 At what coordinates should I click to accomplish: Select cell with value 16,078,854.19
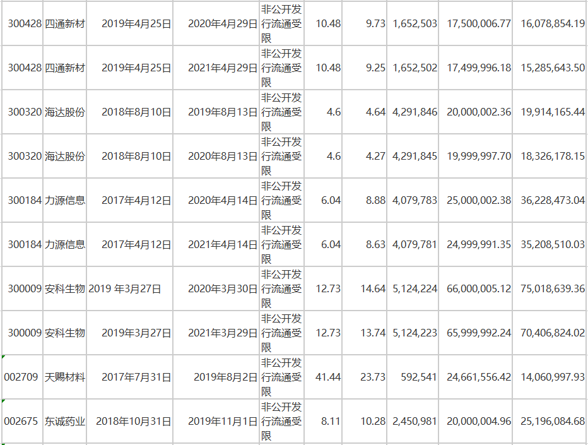pyautogui.click(x=550, y=23)
